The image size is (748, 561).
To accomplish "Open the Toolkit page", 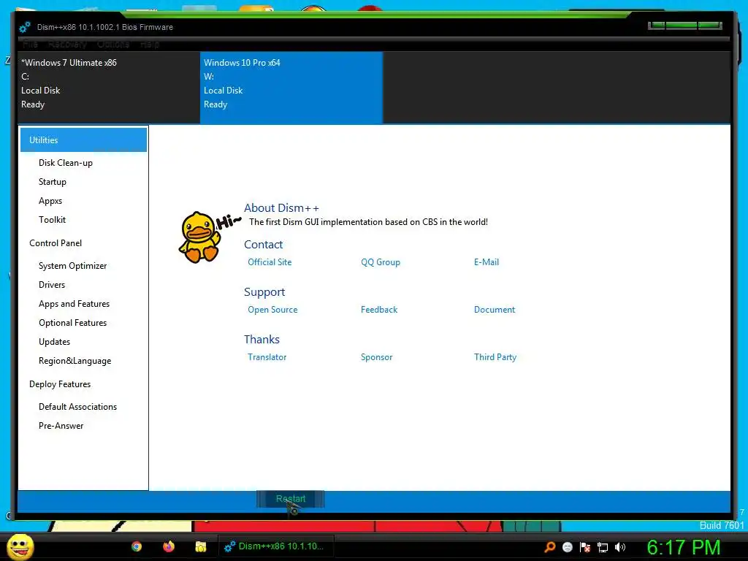I will [x=52, y=219].
